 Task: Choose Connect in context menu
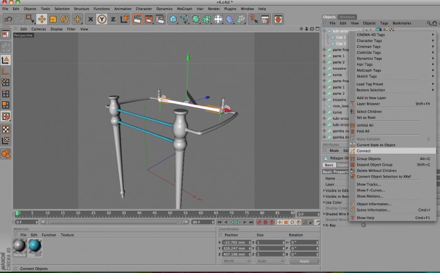click(393, 151)
